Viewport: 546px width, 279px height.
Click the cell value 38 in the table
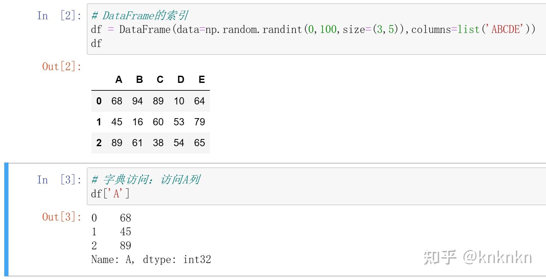click(158, 143)
